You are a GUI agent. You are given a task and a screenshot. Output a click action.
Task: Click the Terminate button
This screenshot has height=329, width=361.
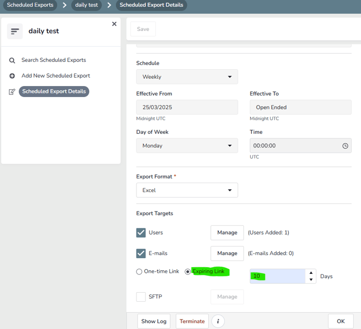click(x=192, y=321)
